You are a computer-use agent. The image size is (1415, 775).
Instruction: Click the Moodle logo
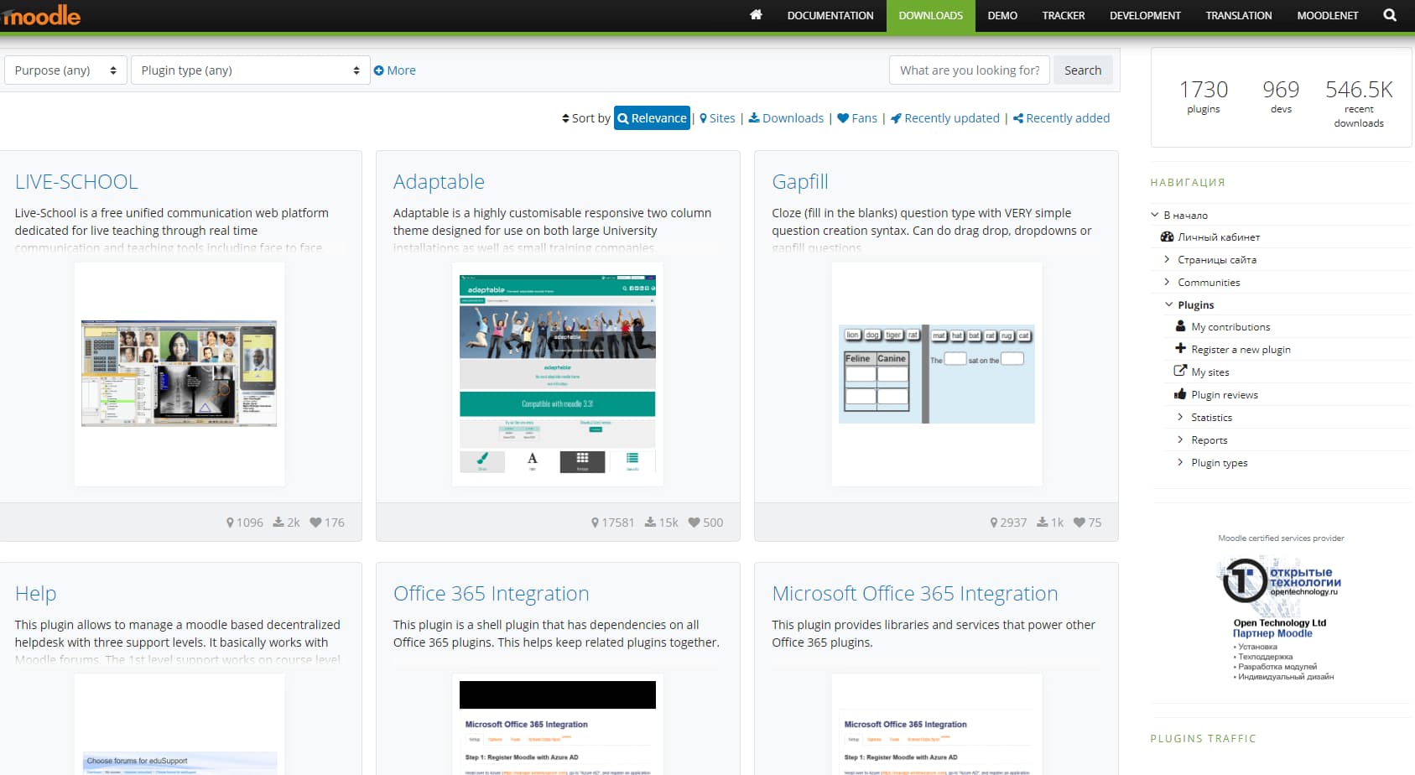(41, 14)
